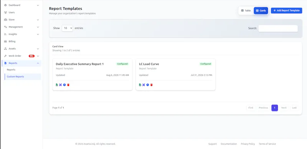Click Configured badge on Daily Executive Summary card
Screen dimensions: 307x149
[x=122, y=64]
